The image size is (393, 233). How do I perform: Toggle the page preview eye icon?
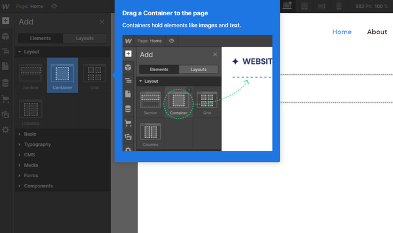[54, 6]
